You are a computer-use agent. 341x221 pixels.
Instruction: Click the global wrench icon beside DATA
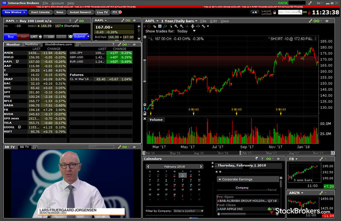310,3
